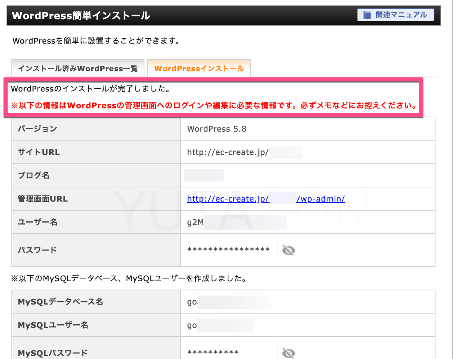Screen dimensions: 474x359
Task: Click the バージョン row label
Action: [38, 129]
